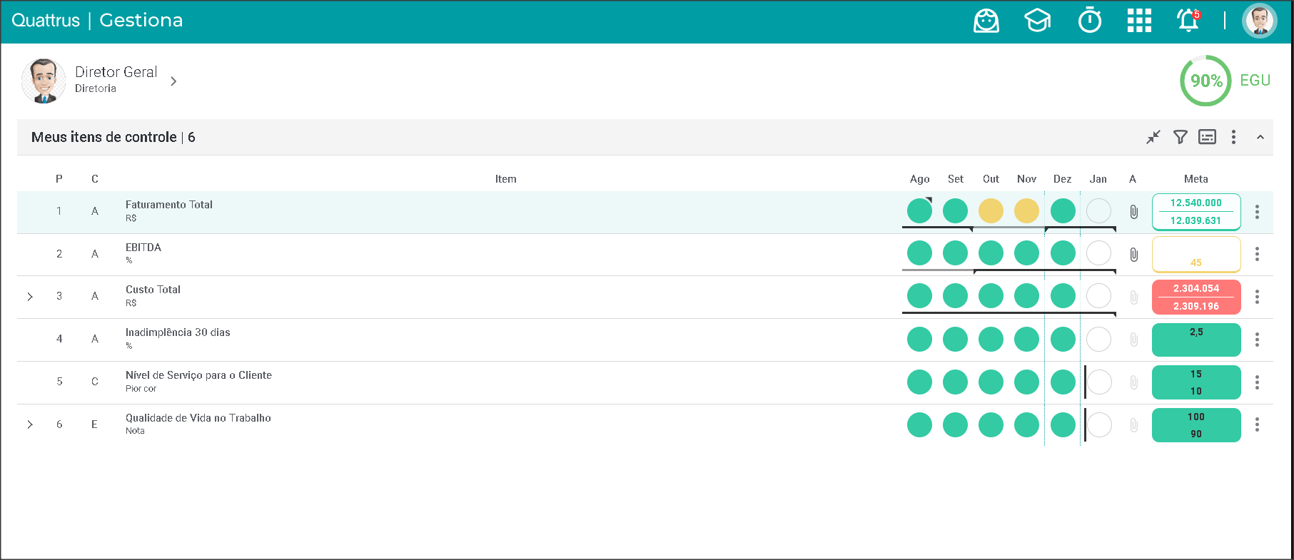The height and width of the screenshot is (560, 1294).
Task: Open the panel header three-dot options menu
Action: 1233,137
